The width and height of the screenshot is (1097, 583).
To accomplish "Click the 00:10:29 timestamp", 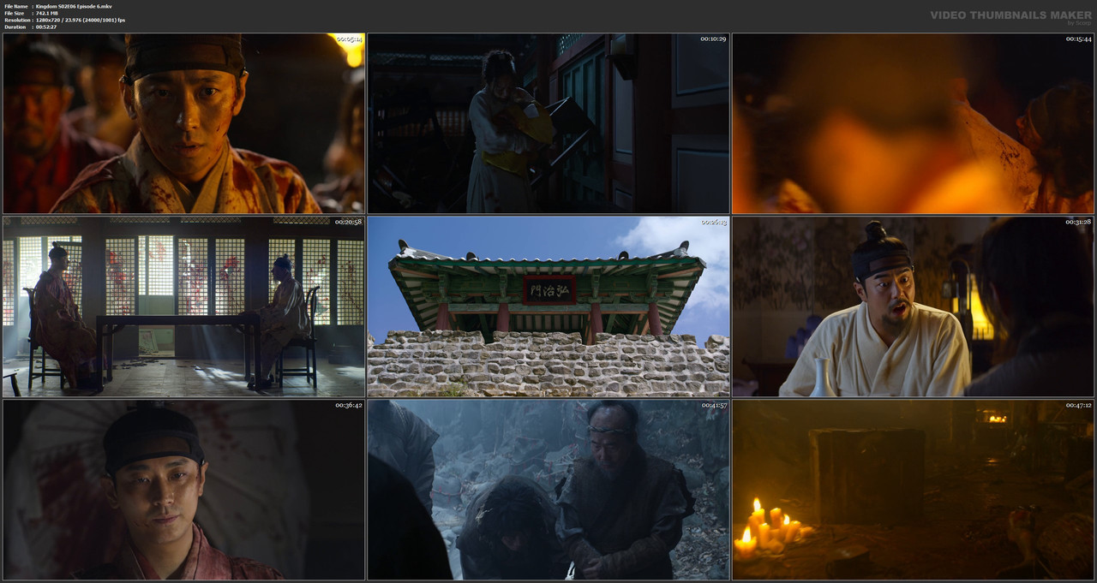I will pos(713,39).
